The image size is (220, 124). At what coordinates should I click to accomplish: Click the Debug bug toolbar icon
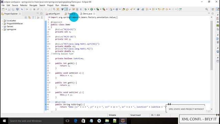(x=86, y=9)
